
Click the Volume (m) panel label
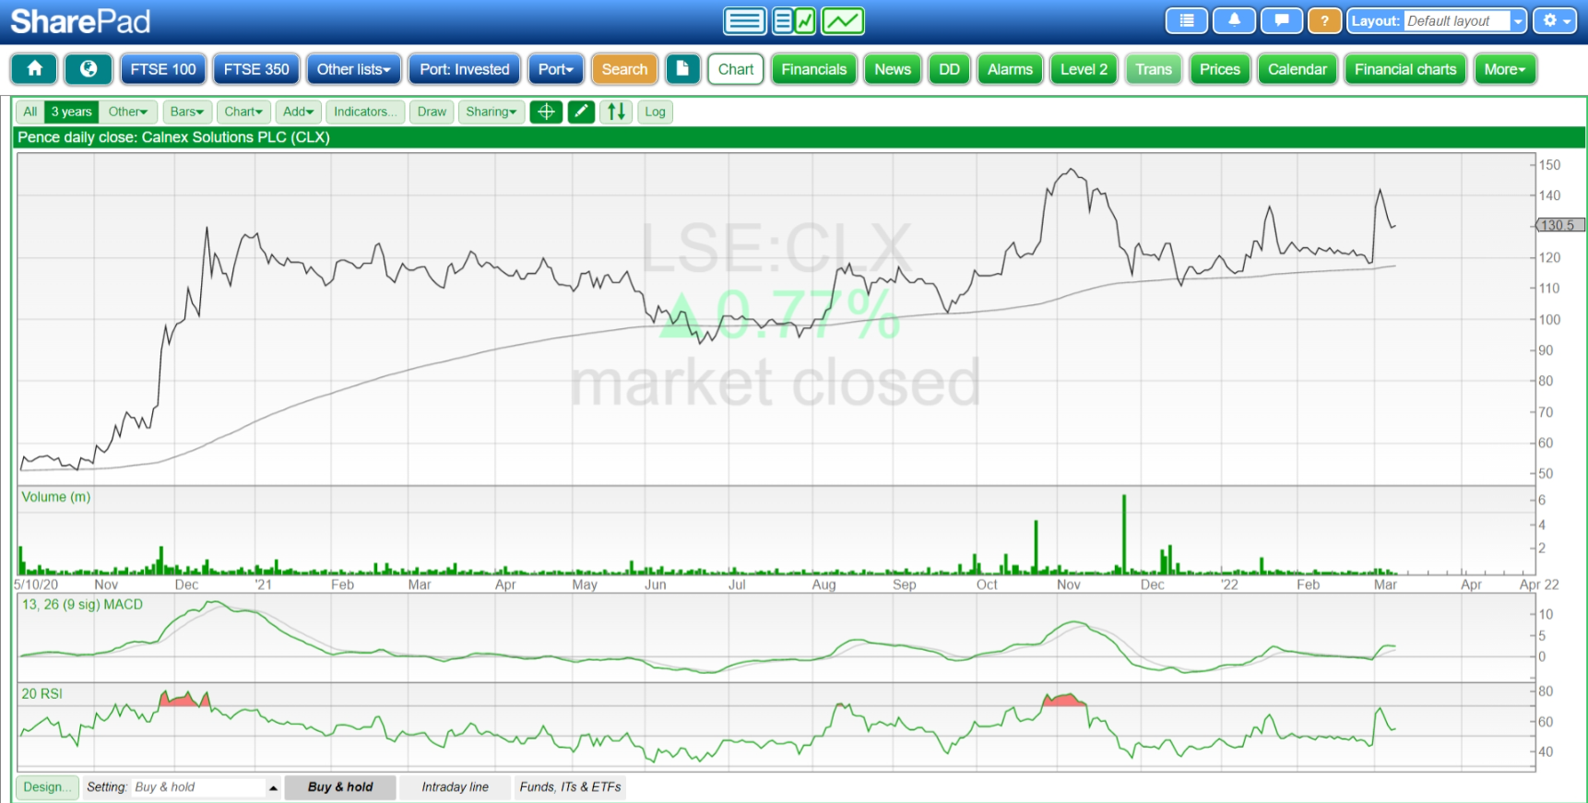[x=56, y=497]
